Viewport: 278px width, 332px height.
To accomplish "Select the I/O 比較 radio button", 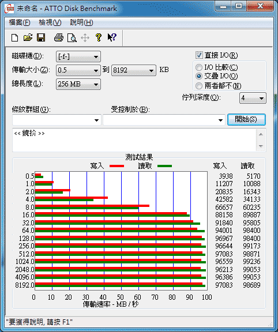I will 199,67.
